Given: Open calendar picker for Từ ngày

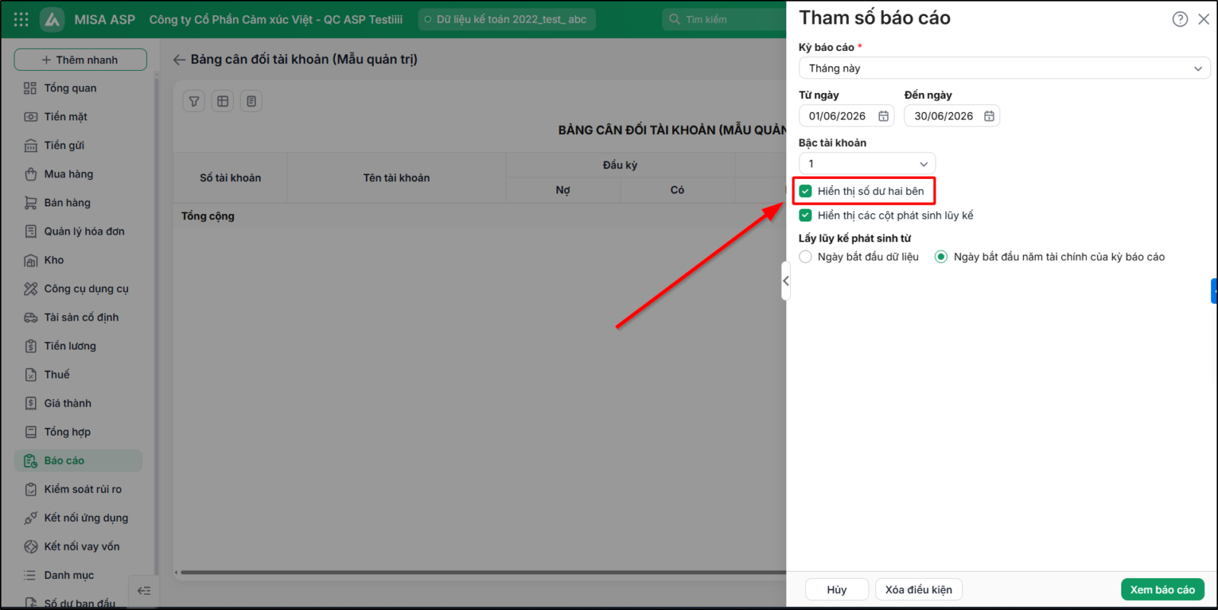Looking at the screenshot, I should pyautogui.click(x=883, y=116).
